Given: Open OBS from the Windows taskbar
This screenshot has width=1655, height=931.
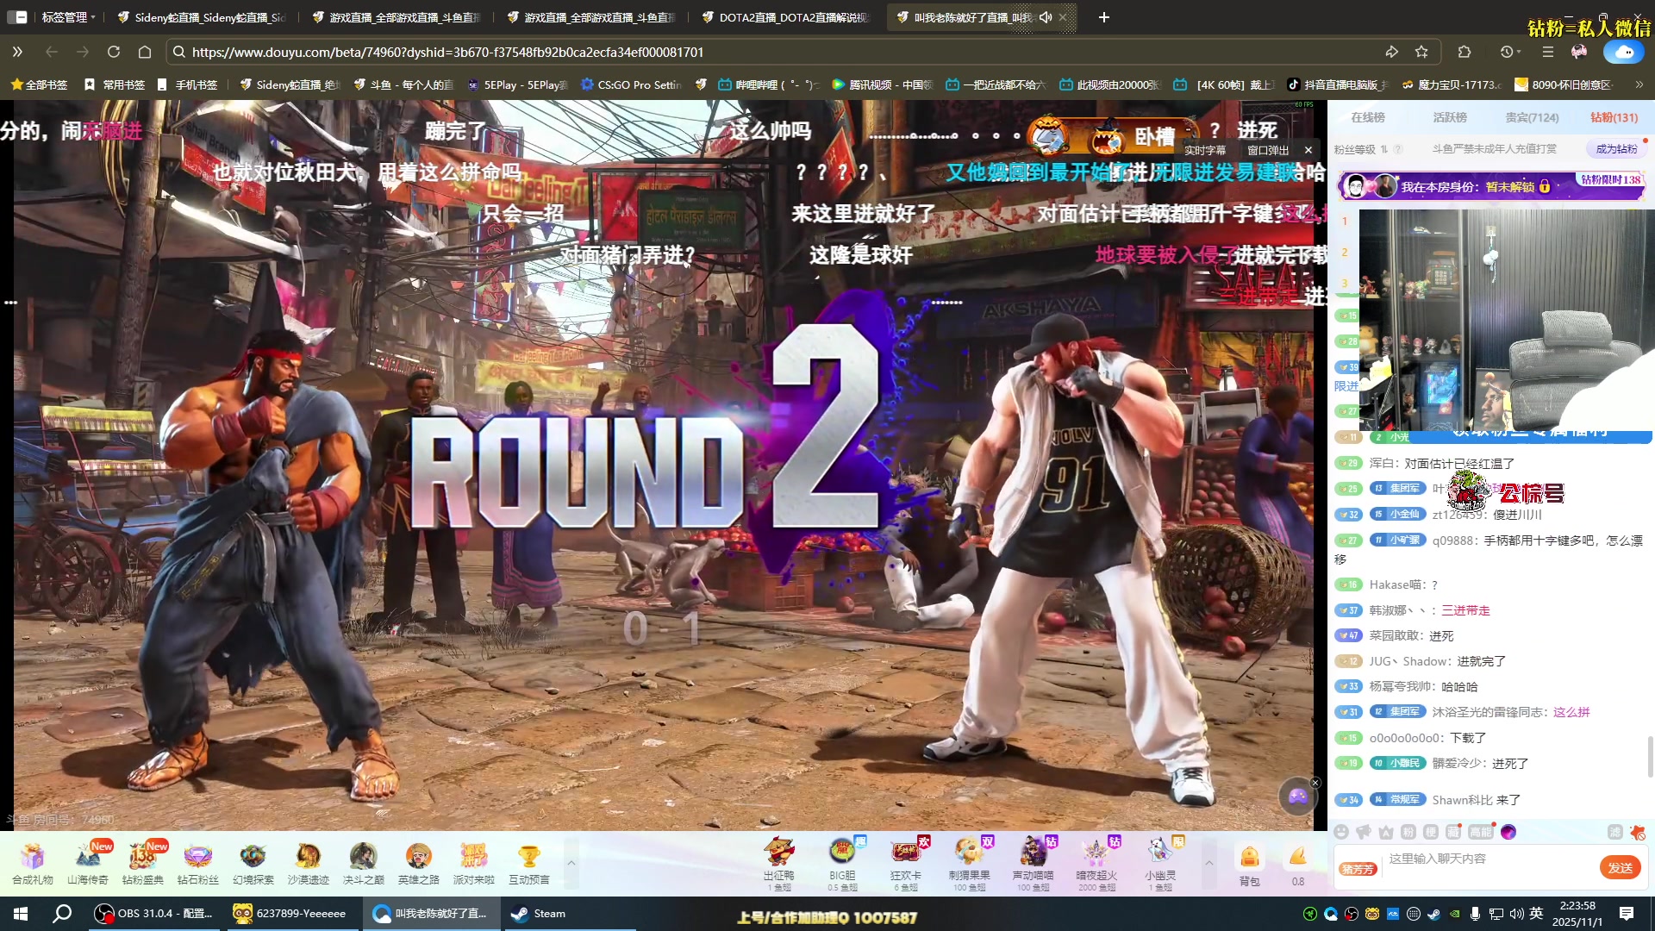Looking at the screenshot, I should tap(155, 914).
